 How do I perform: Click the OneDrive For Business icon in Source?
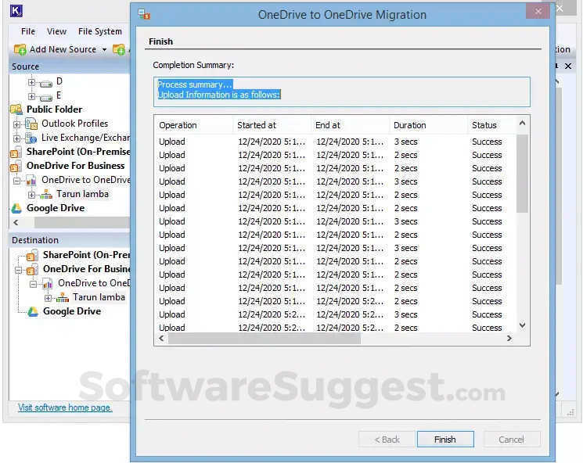16,166
